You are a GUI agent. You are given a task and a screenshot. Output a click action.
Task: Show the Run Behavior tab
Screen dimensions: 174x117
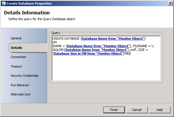tap(20, 85)
